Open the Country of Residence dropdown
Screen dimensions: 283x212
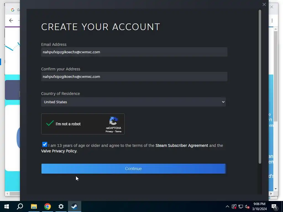(x=133, y=102)
